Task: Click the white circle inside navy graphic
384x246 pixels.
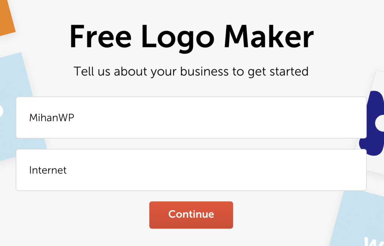Action: (x=380, y=123)
